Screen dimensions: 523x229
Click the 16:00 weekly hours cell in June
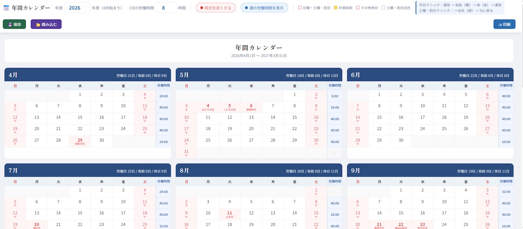506,142
